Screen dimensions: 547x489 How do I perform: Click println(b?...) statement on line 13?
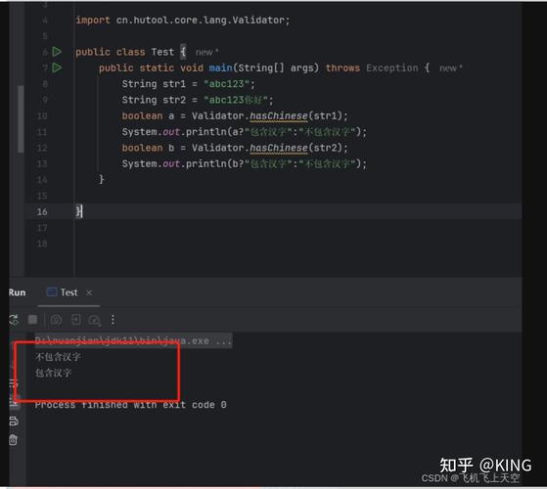point(245,163)
